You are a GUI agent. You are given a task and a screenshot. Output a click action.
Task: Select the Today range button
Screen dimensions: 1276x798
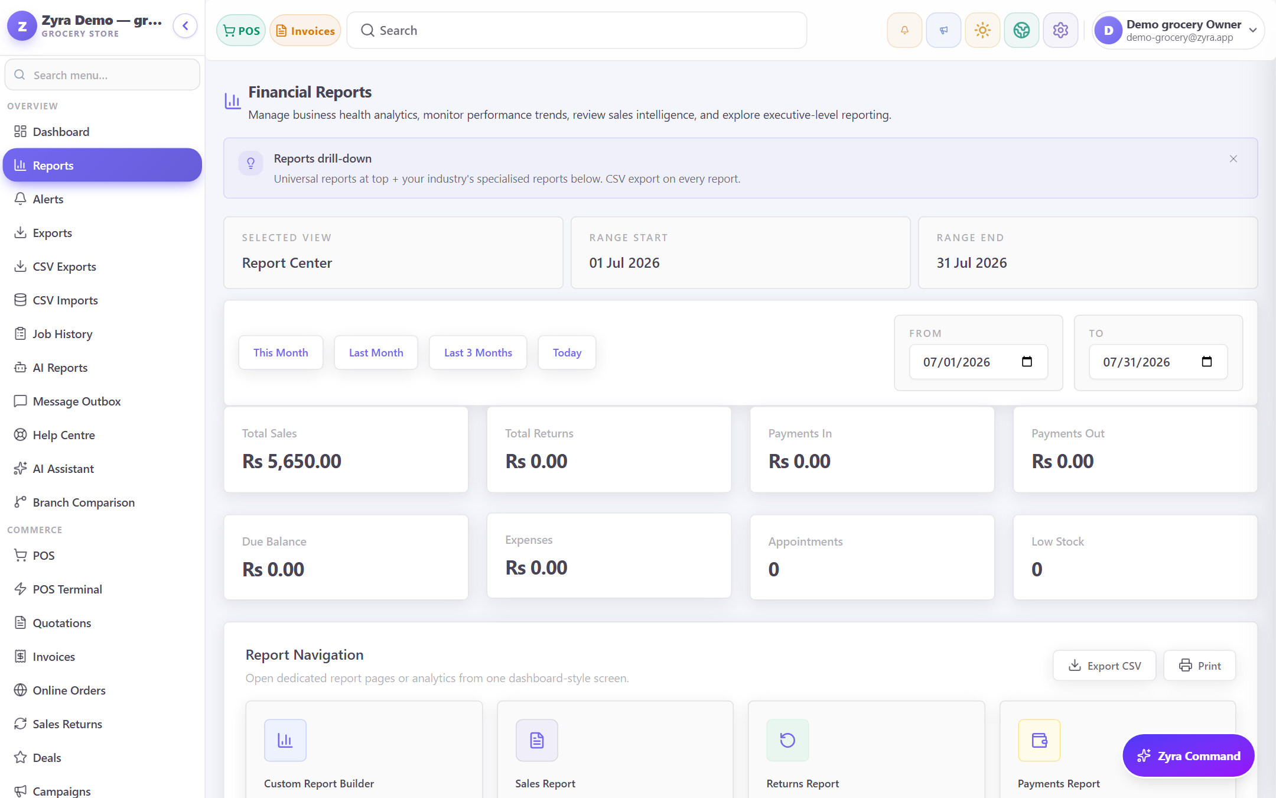(567, 352)
